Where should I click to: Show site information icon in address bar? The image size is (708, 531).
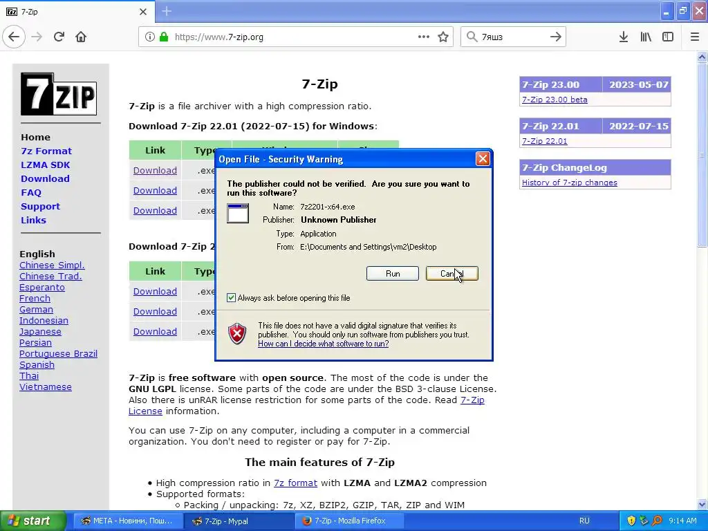tap(149, 37)
